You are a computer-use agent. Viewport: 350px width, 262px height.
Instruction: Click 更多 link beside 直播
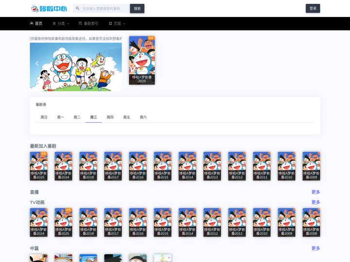[x=315, y=192]
